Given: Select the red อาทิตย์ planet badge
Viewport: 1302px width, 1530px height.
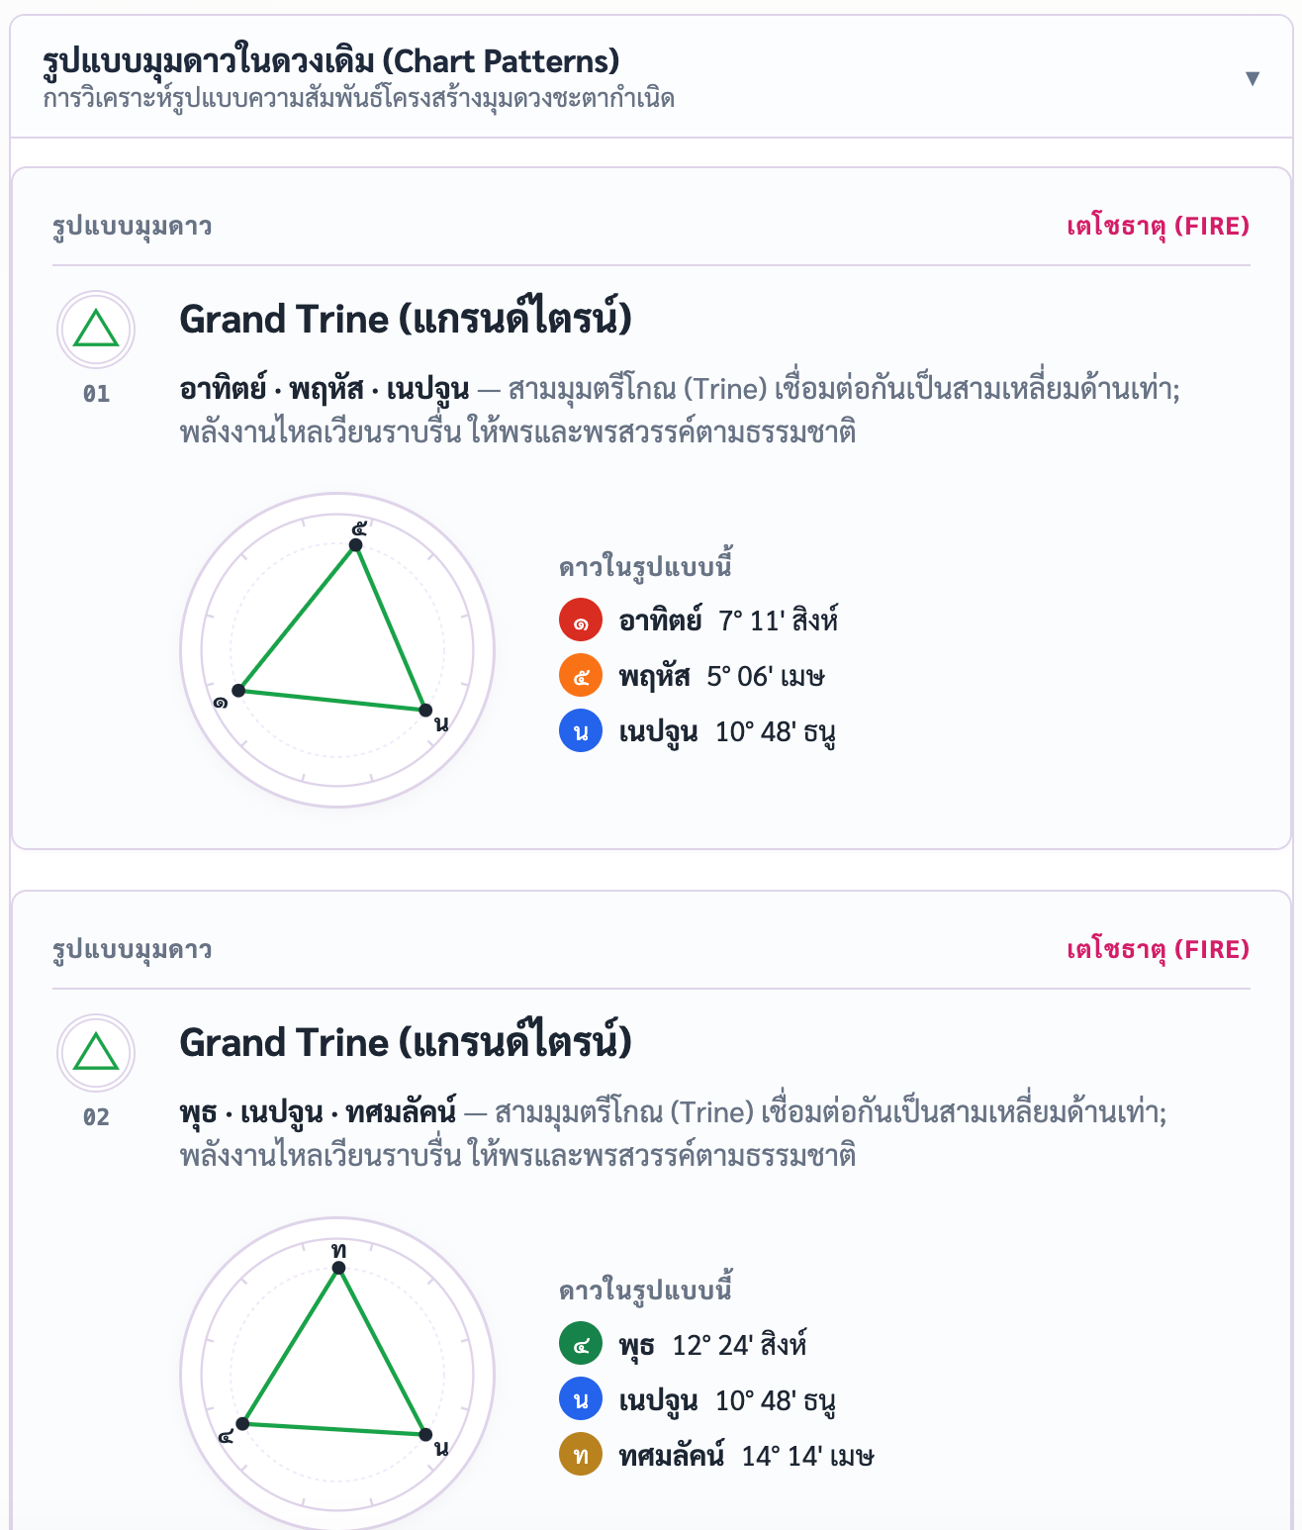Looking at the screenshot, I should click(x=581, y=621).
